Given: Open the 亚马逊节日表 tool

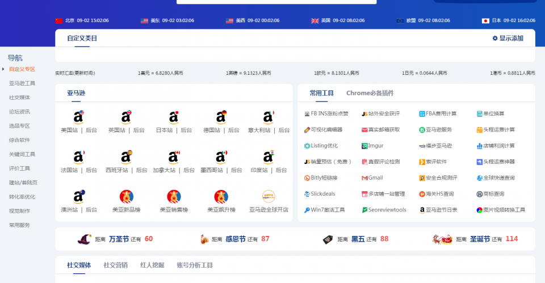Looking at the screenshot, I should [x=438, y=210].
